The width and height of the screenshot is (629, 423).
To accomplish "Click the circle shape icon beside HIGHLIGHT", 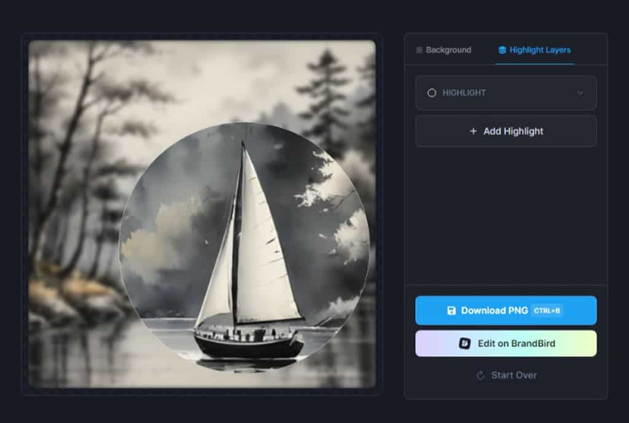I will pos(432,93).
